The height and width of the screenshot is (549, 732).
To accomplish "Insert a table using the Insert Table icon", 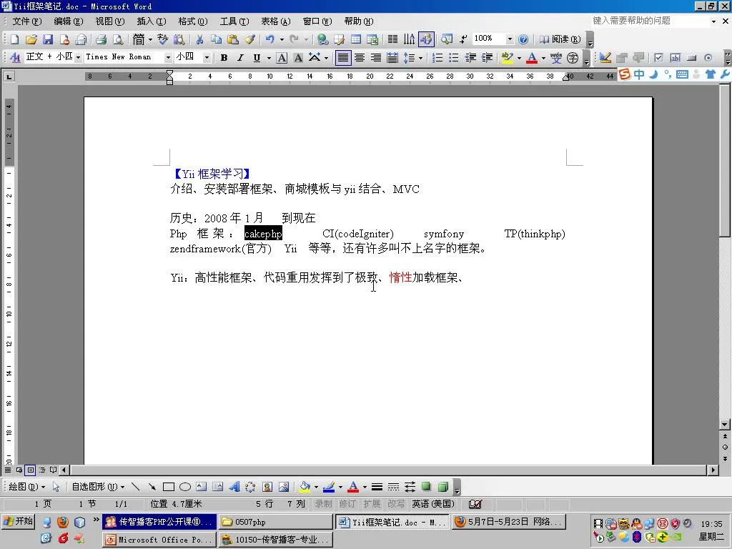I will (355, 39).
